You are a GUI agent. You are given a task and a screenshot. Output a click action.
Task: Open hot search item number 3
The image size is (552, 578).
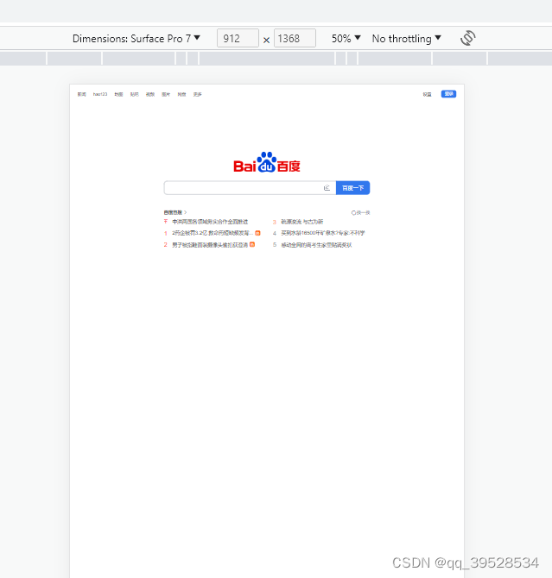(x=302, y=222)
